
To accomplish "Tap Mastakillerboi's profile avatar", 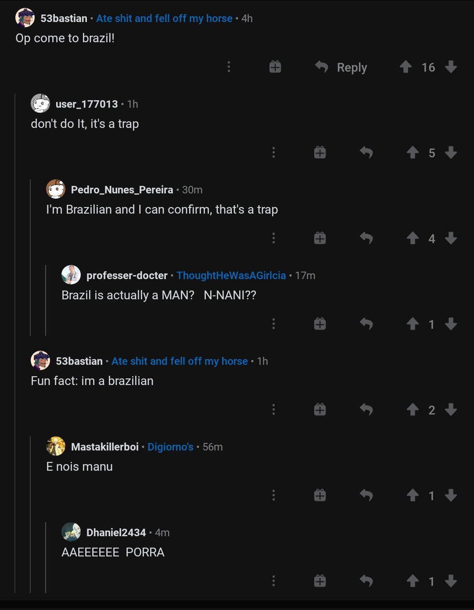I will [56, 447].
